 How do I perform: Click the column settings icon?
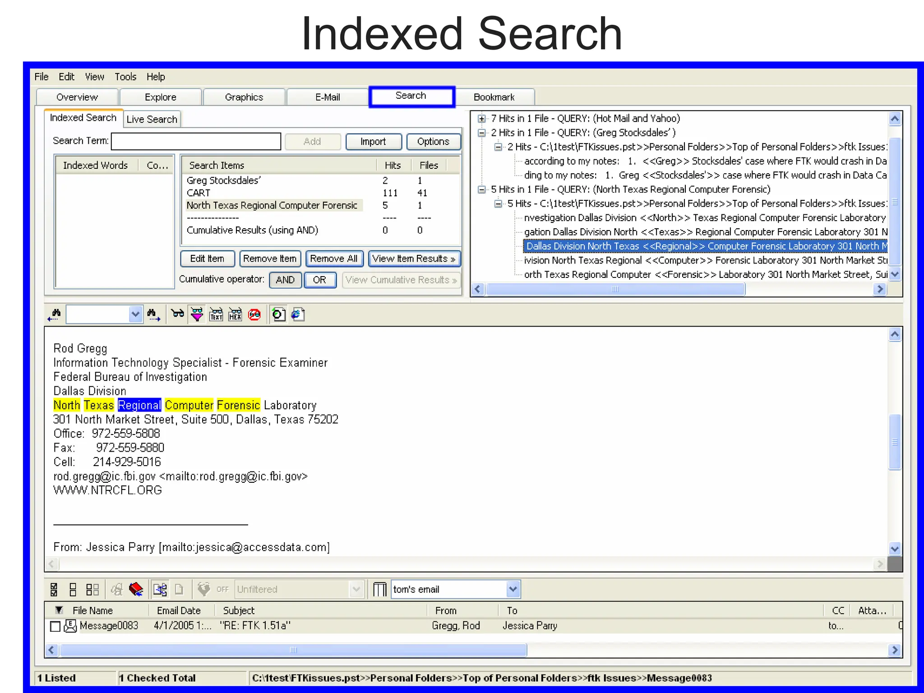pyautogui.click(x=379, y=589)
